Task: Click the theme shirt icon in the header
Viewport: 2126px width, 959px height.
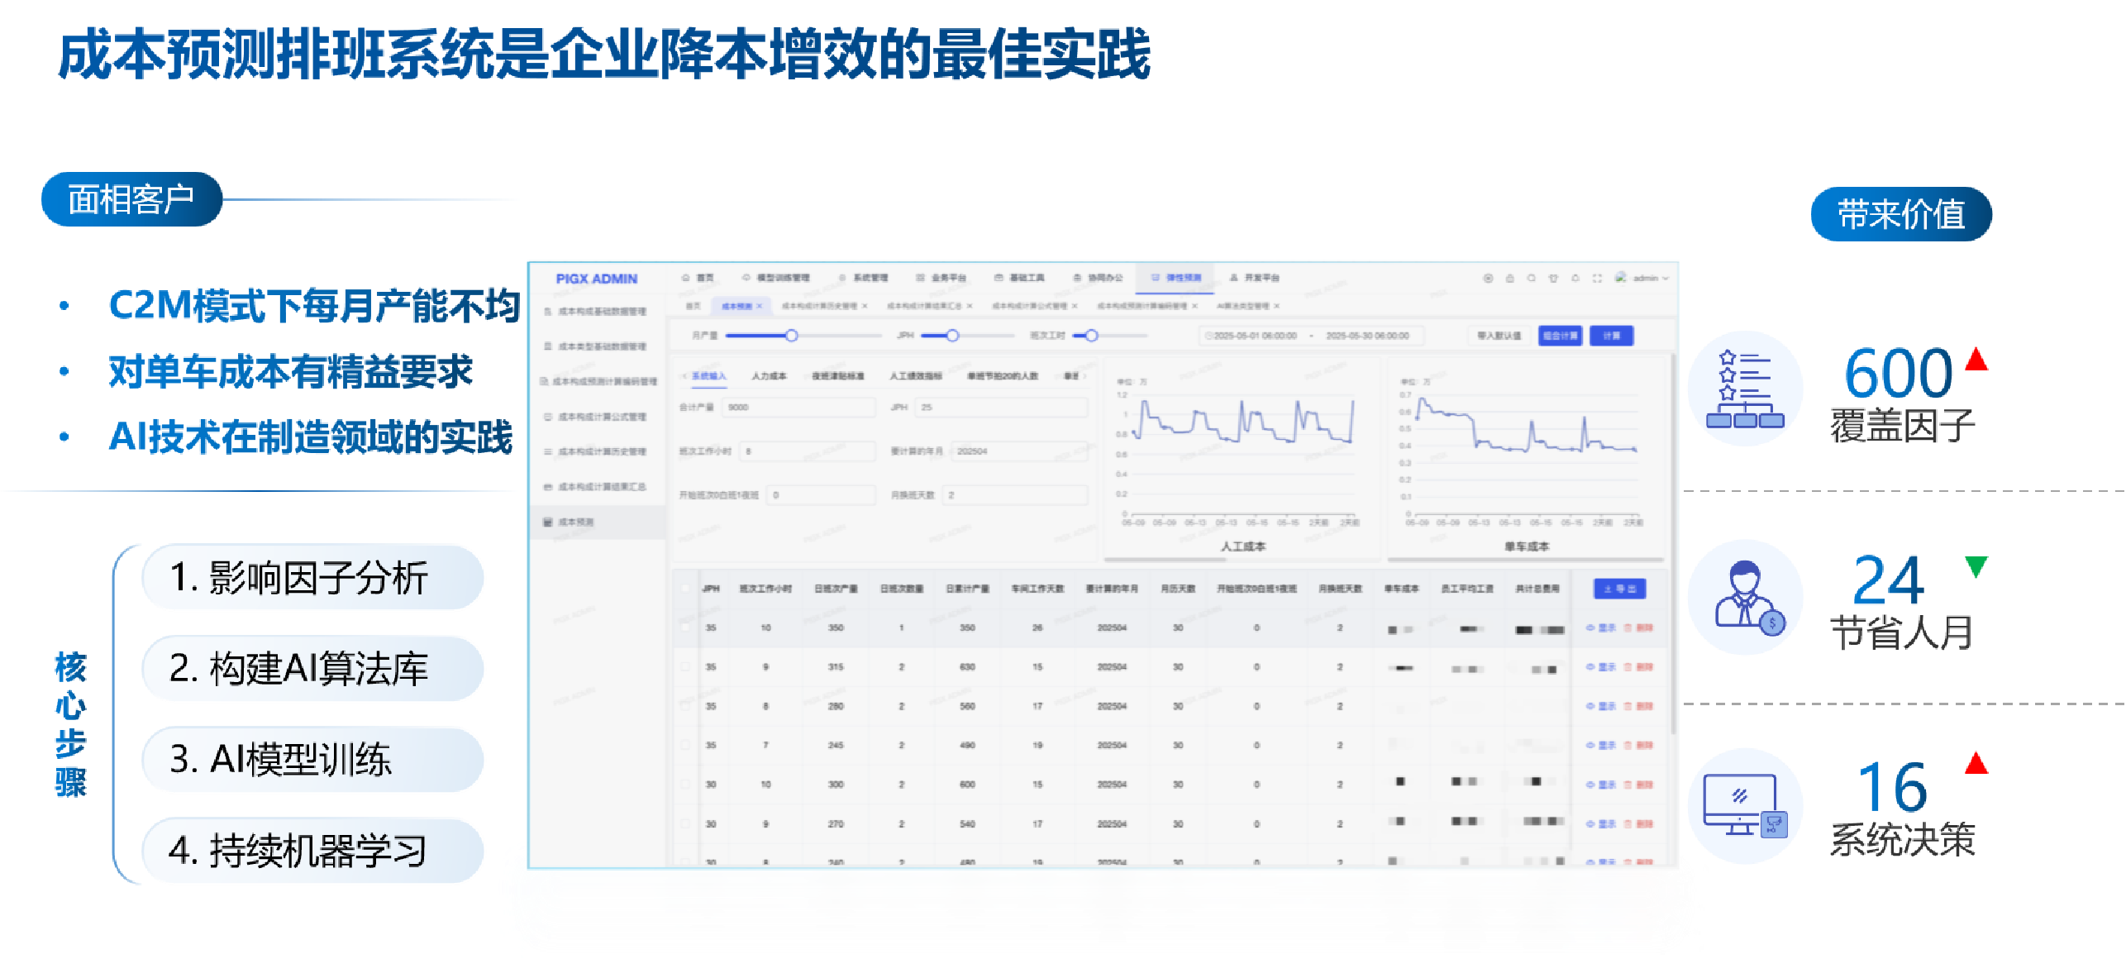Action: click(1552, 278)
